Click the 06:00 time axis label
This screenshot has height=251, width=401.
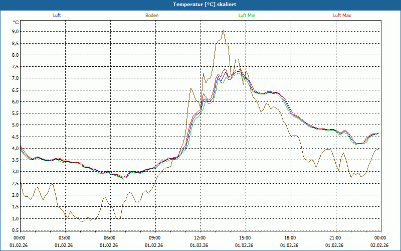pos(109,238)
